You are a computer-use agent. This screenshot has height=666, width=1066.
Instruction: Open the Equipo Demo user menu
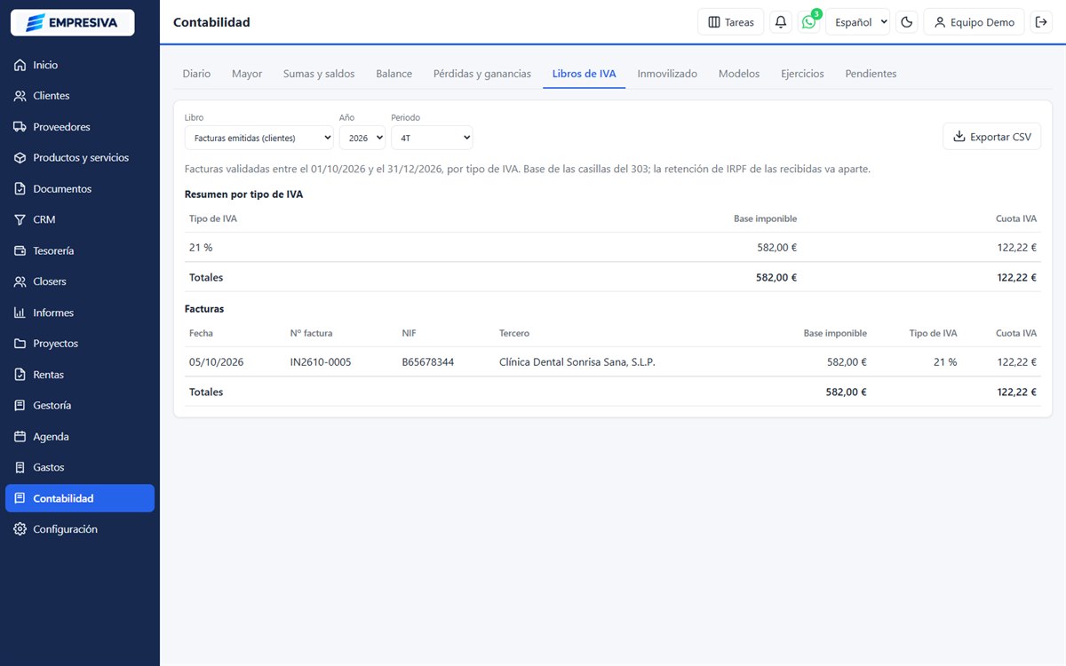(x=975, y=22)
